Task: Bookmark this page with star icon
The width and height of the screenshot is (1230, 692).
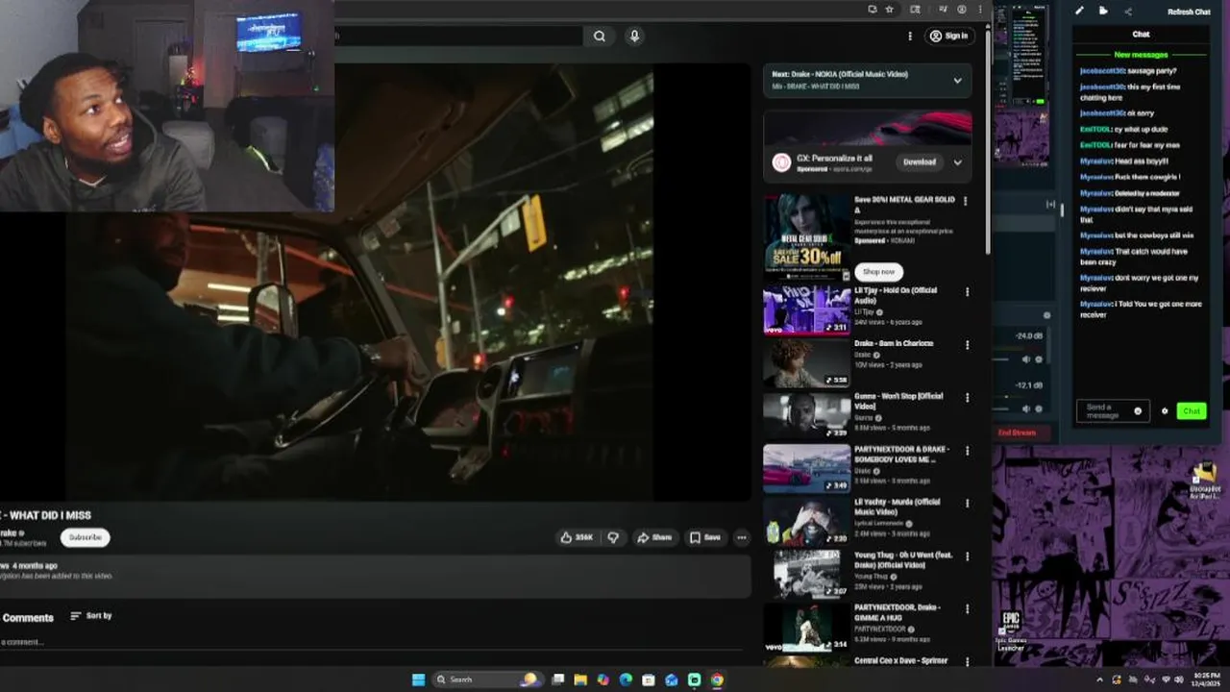Action: coord(890,9)
